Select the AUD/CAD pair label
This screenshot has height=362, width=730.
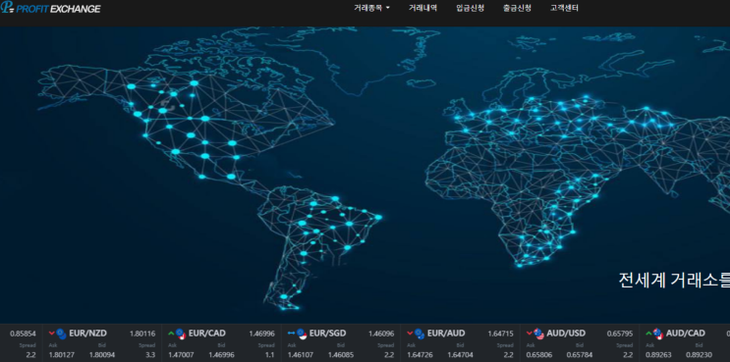pos(686,334)
